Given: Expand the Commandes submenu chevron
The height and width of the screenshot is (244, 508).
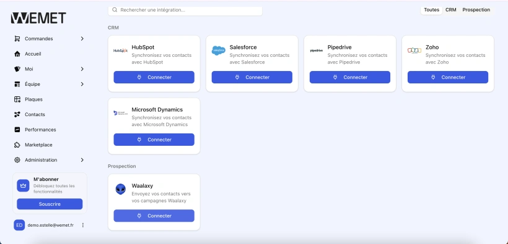Looking at the screenshot, I should 82,38.
